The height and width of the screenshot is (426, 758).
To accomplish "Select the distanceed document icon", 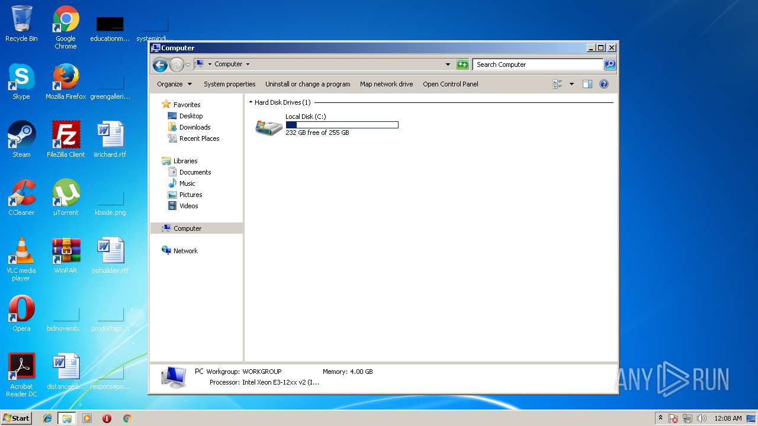I will tap(66, 372).
